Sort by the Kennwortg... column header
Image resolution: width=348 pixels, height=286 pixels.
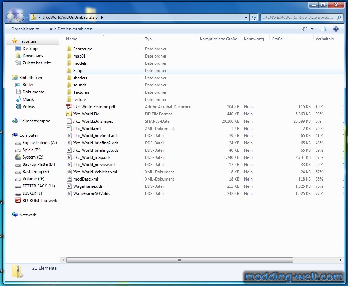point(255,39)
